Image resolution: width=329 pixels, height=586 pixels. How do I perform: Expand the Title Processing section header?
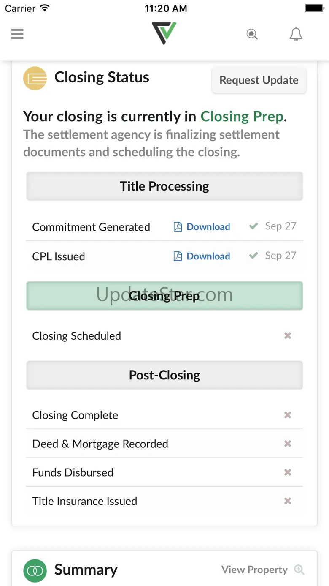point(164,186)
